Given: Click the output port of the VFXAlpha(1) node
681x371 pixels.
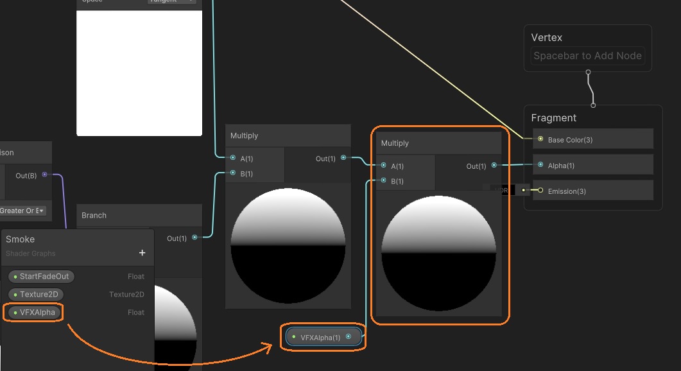Looking at the screenshot, I should coord(349,336).
